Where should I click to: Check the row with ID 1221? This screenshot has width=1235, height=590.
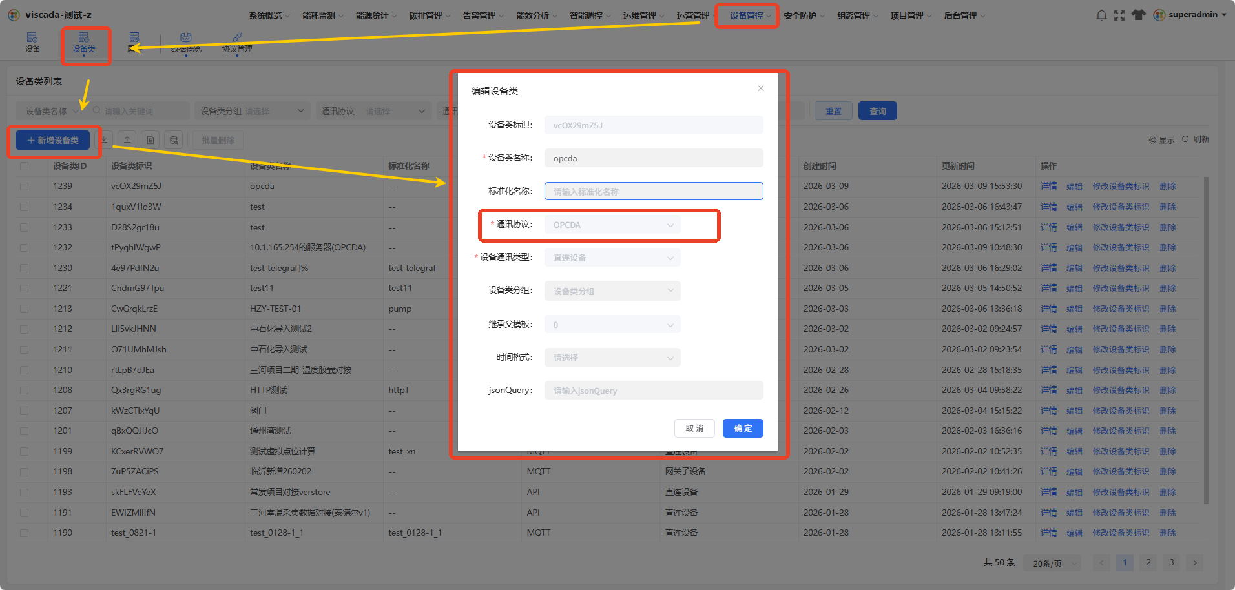(x=25, y=289)
